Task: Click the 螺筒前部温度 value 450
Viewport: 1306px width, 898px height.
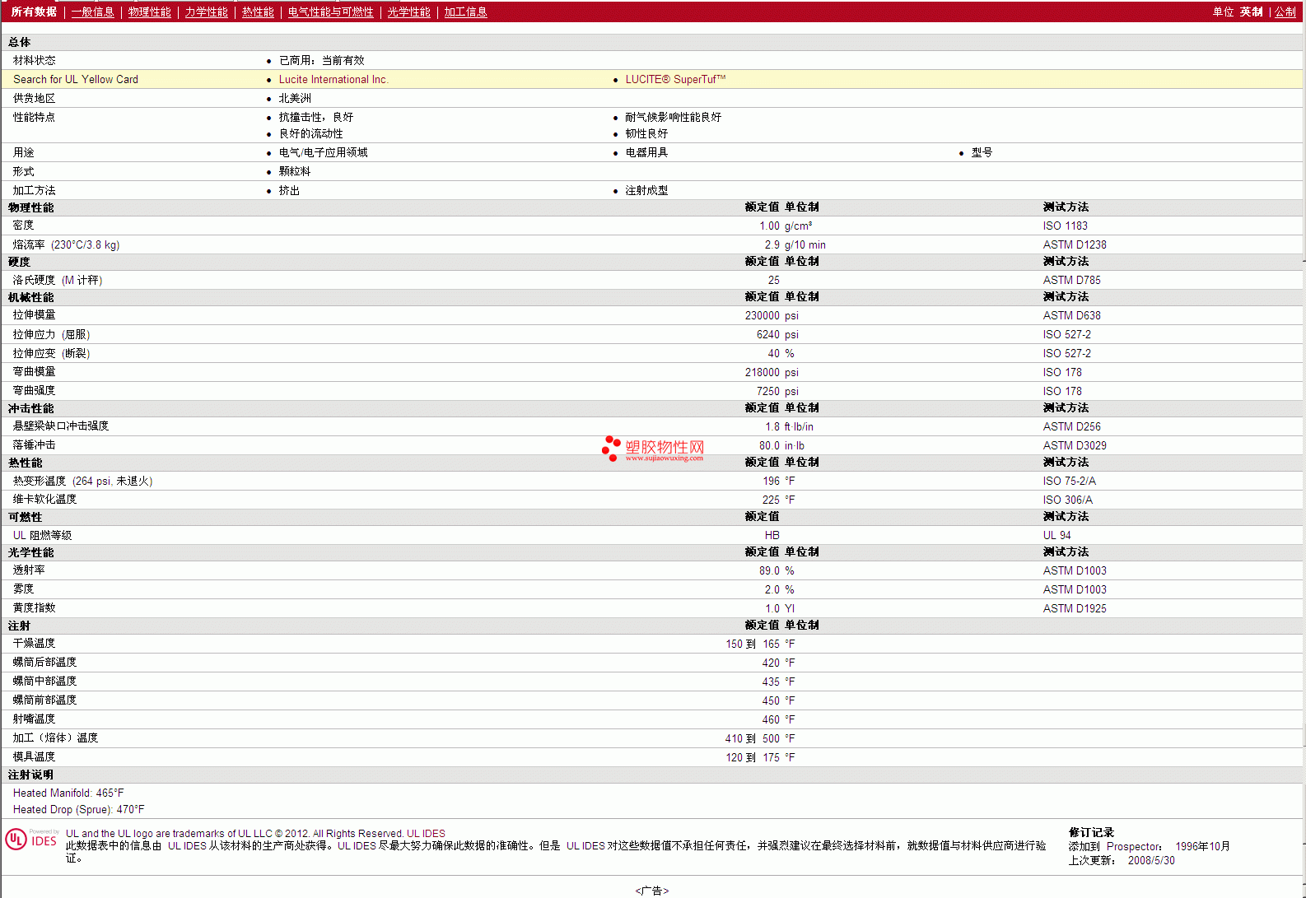Action: pyautogui.click(x=772, y=701)
